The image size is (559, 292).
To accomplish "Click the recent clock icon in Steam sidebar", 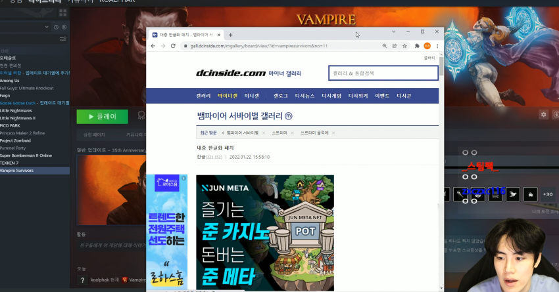I will coord(56,27).
